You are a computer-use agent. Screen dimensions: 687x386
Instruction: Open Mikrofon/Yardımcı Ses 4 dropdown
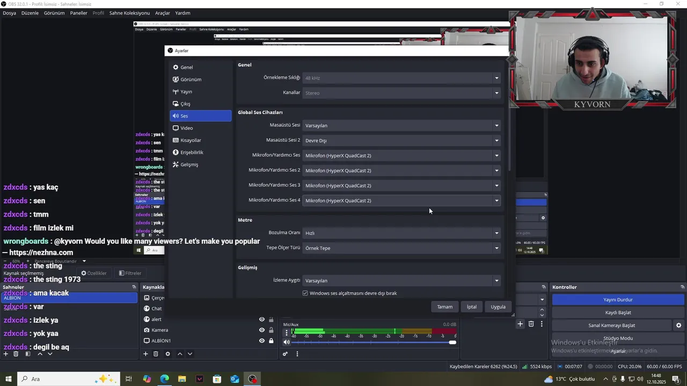coord(401,201)
